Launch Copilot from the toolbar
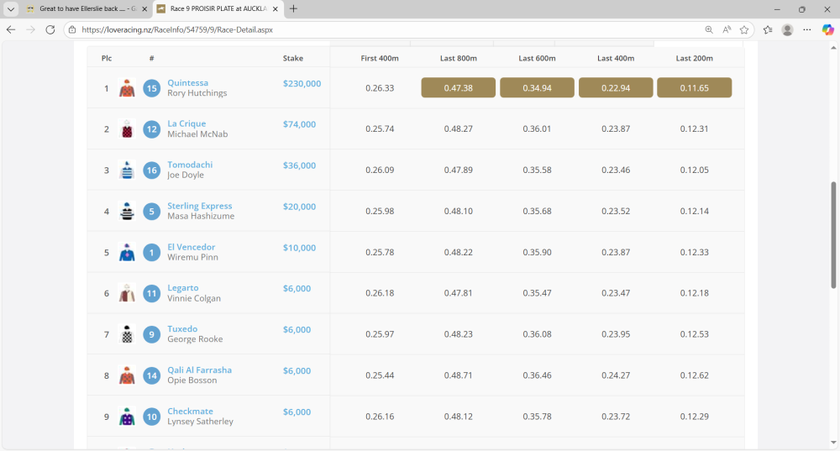 [827, 29]
